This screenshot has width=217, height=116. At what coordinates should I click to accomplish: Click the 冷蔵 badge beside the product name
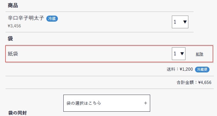[x=52, y=19]
